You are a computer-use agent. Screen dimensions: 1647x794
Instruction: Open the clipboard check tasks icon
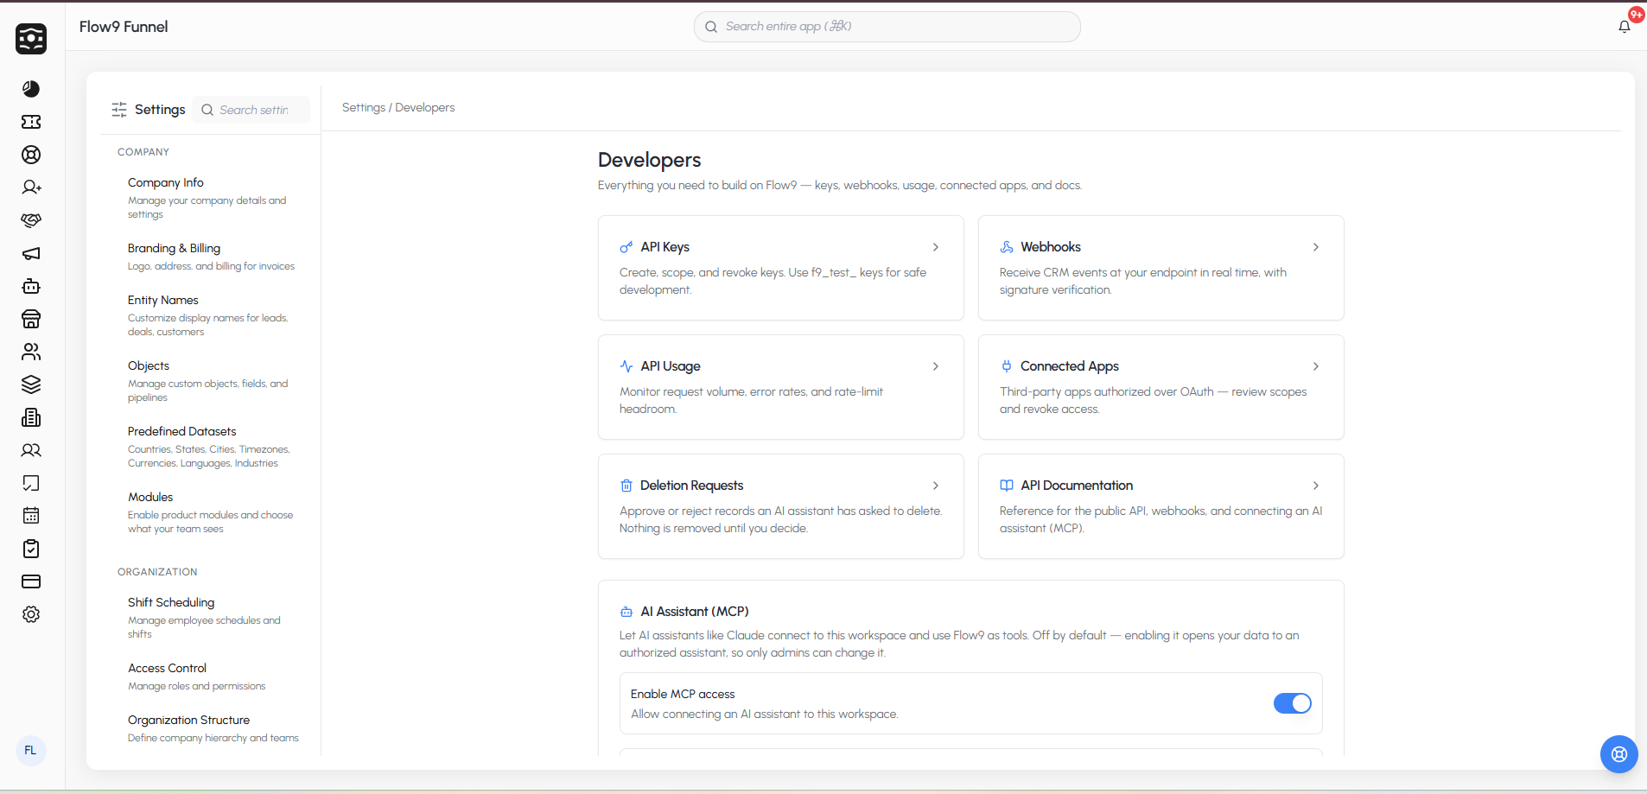[31, 549]
